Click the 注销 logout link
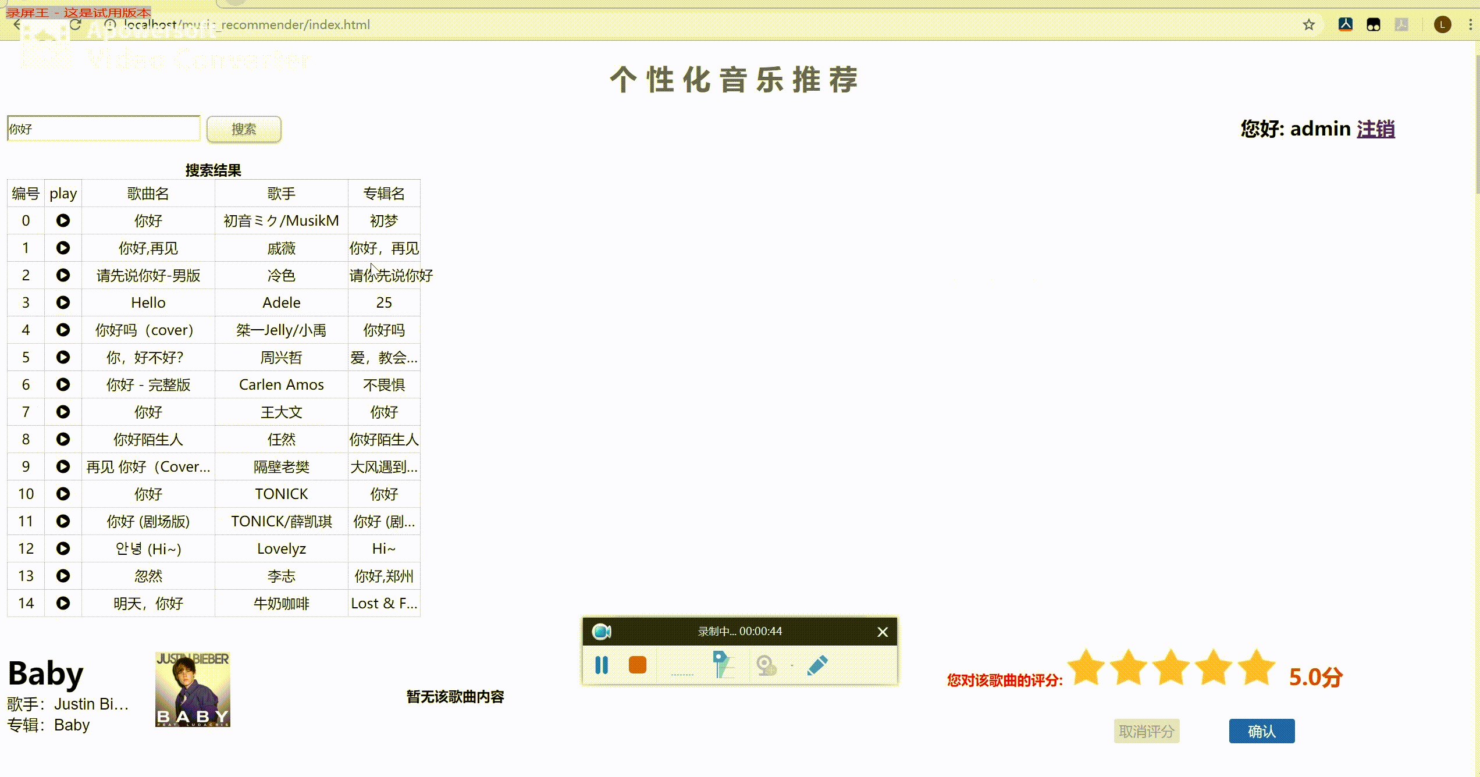 click(x=1375, y=129)
